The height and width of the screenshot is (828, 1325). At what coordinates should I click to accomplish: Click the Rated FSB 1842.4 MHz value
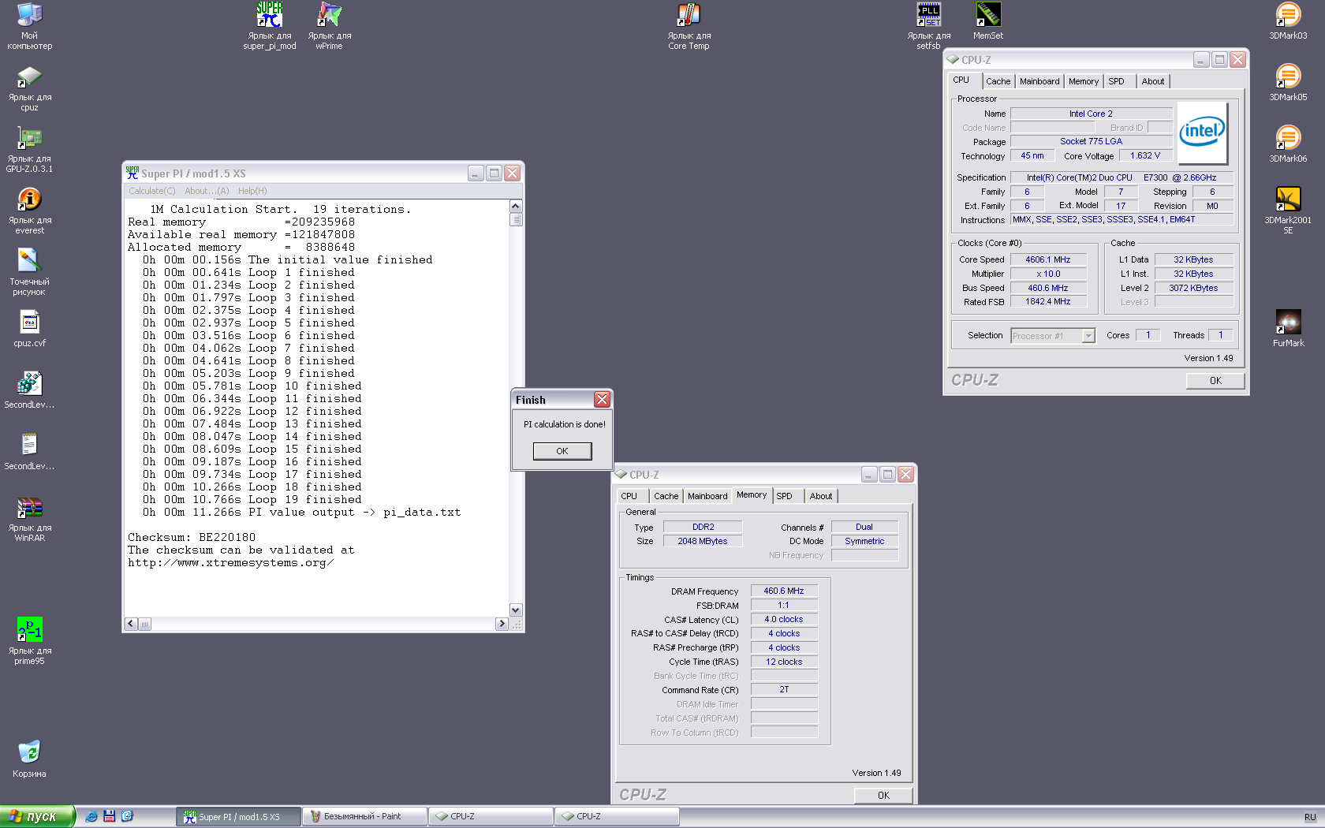[x=1048, y=302]
